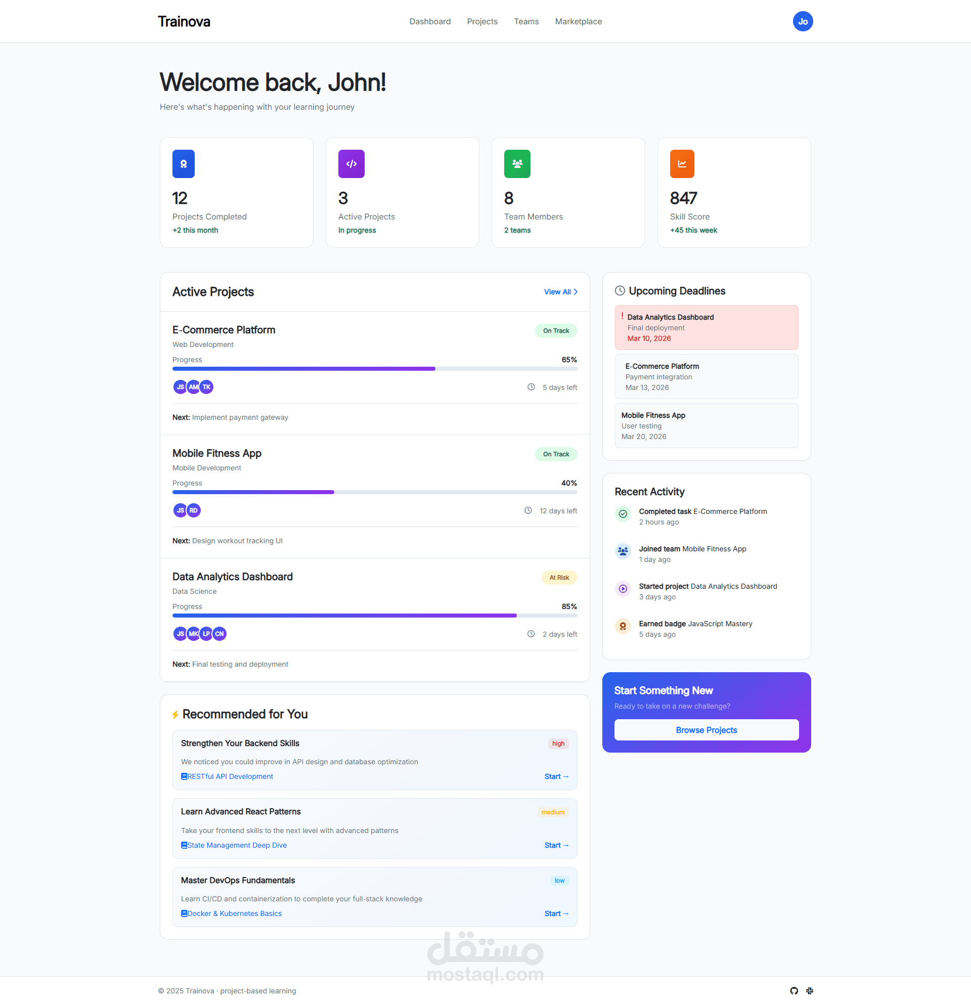Click the clock icon beside Upcoming Deadlines

[620, 291]
